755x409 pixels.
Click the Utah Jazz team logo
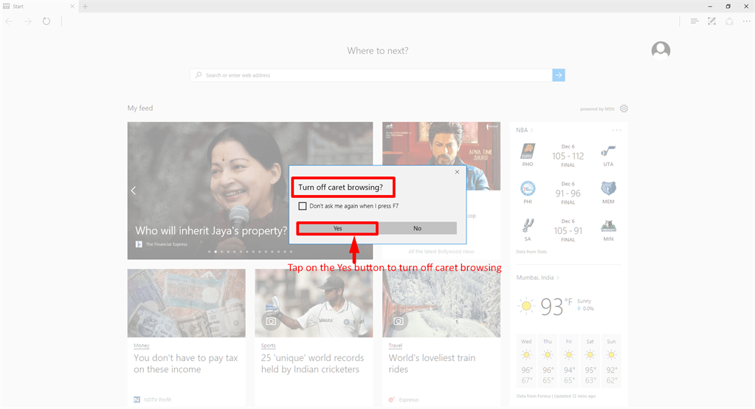(x=608, y=151)
